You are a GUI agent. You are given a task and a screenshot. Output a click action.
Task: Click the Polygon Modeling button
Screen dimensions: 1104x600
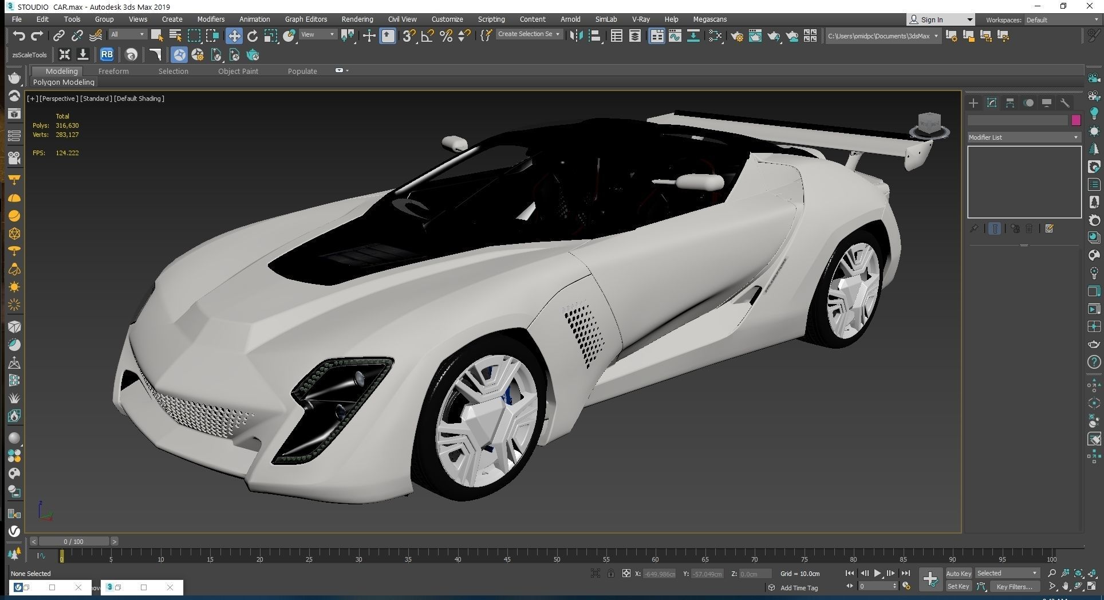click(64, 82)
